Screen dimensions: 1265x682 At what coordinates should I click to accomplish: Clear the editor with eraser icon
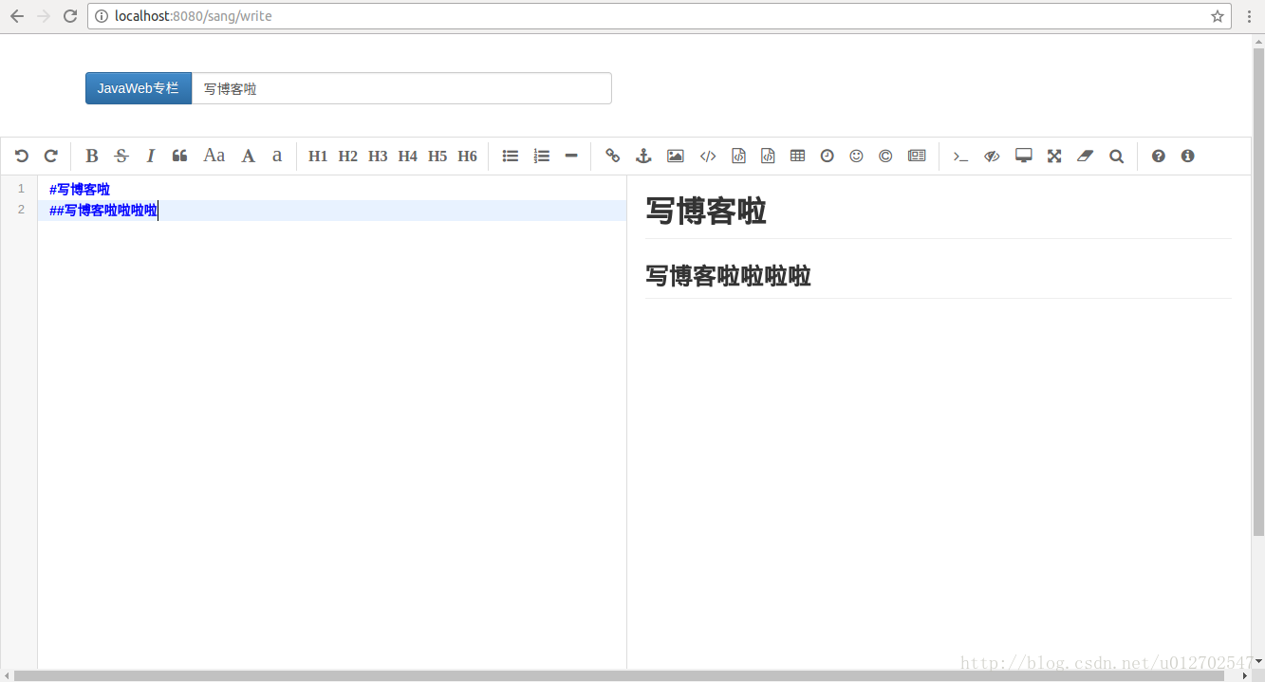[1086, 156]
